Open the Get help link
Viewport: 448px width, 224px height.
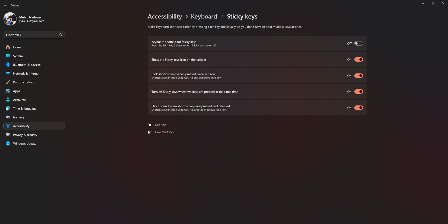tap(160, 125)
